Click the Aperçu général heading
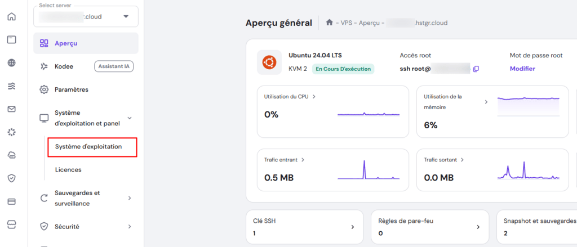 (278, 23)
